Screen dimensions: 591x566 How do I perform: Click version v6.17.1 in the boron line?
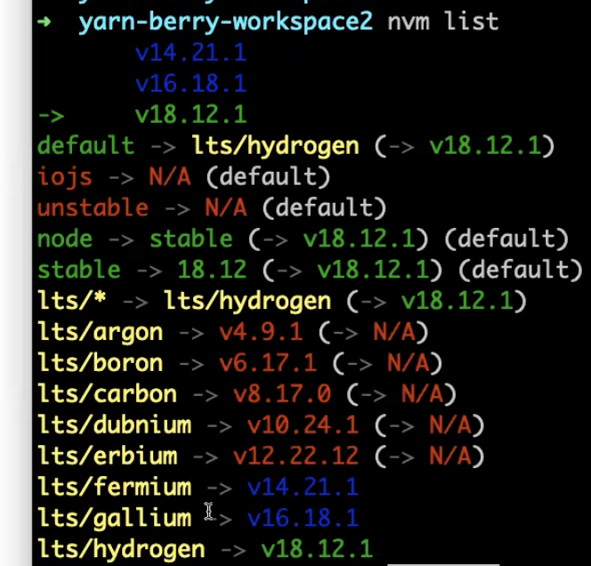point(268,363)
